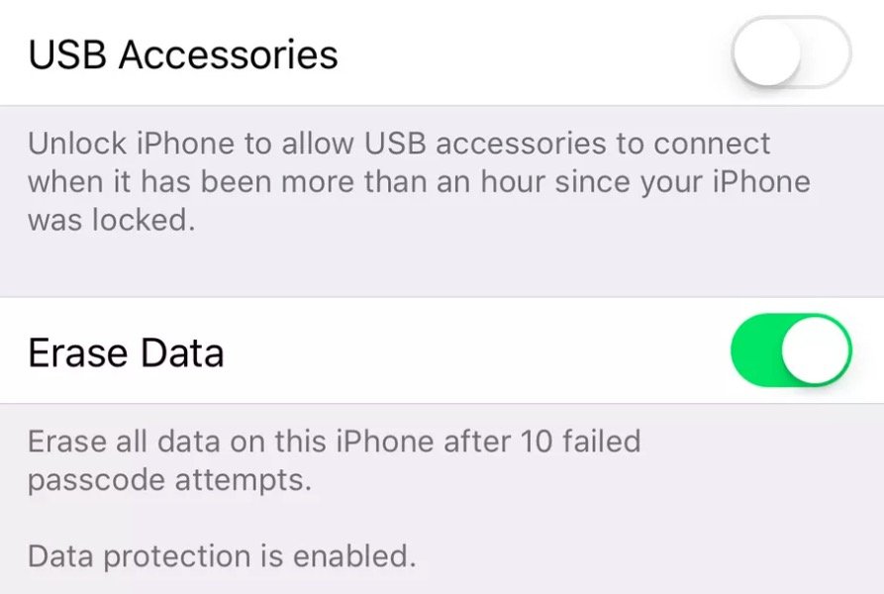This screenshot has width=884, height=594.
Task: Tap the word 'enabled' in data protection note
Action: [x=349, y=556]
